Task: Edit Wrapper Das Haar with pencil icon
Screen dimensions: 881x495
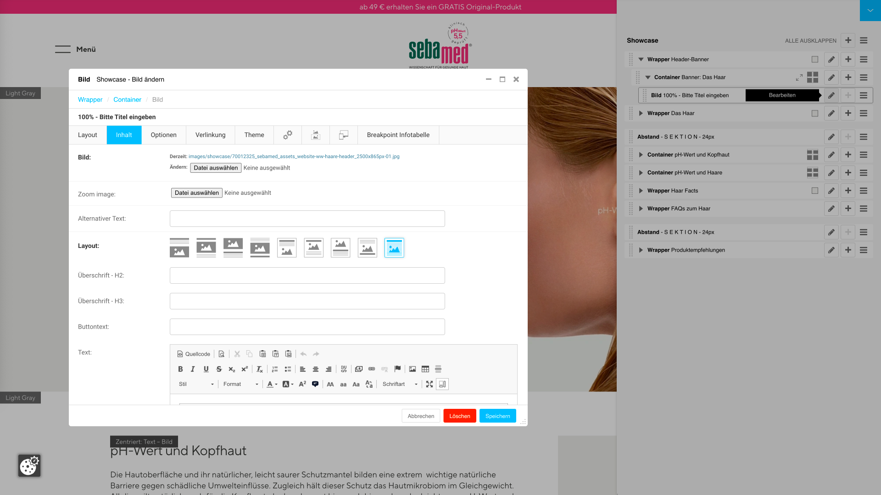Action: [831, 113]
